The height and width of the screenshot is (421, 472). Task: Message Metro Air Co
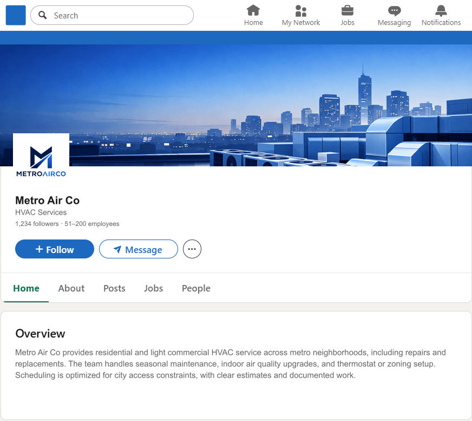[x=139, y=249]
